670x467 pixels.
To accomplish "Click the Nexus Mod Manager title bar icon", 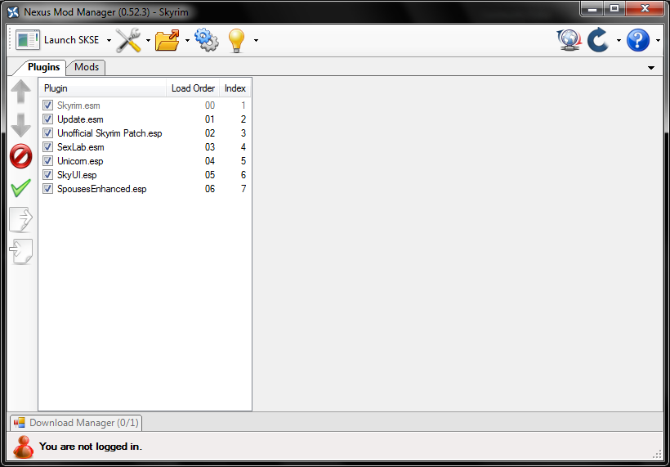I will (x=13, y=12).
